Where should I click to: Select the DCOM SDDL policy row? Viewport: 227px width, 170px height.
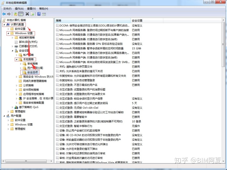94,26
